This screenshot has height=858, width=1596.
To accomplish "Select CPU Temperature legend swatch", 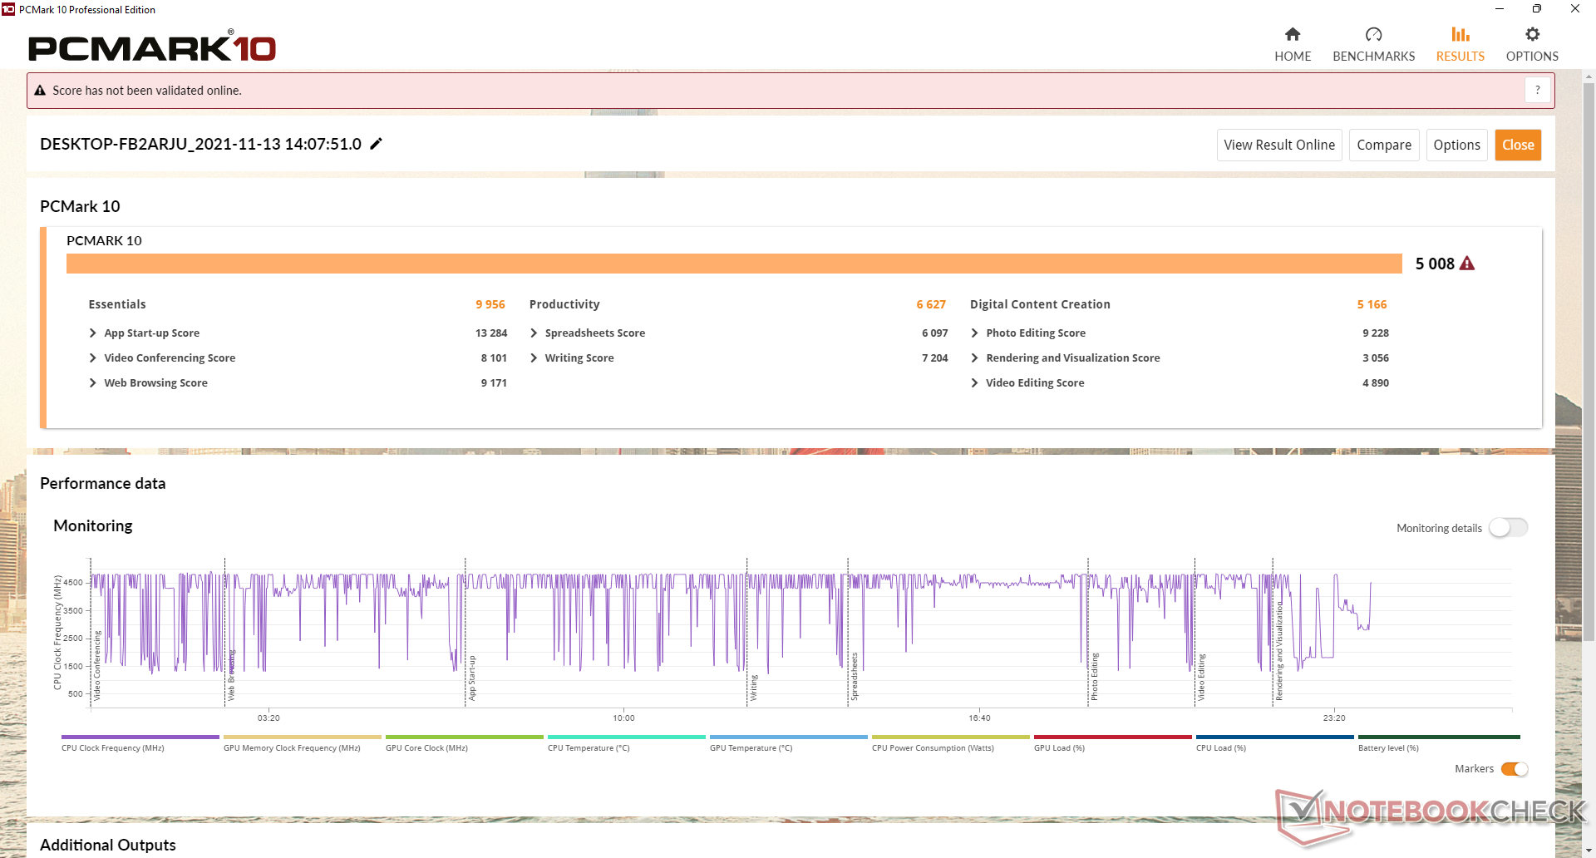I will tap(626, 737).
